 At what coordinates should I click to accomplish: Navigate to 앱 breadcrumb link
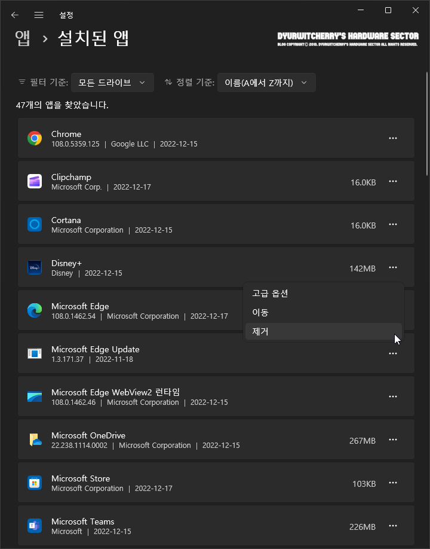23,38
